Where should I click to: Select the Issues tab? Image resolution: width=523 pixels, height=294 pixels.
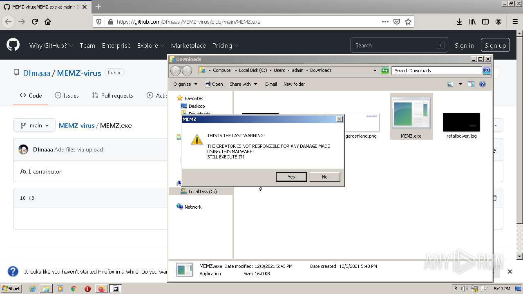pos(67,95)
